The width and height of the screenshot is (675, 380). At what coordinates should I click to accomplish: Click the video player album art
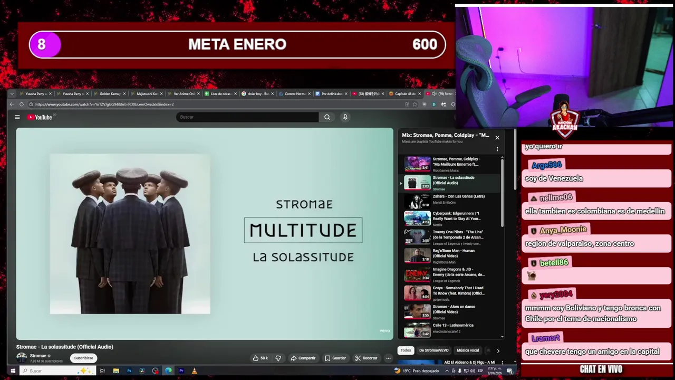tap(130, 234)
